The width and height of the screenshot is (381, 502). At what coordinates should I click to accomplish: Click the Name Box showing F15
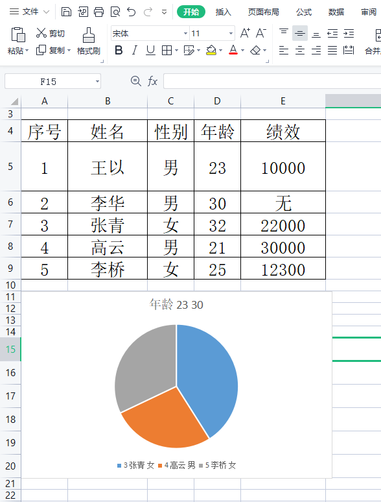[x=49, y=81]
